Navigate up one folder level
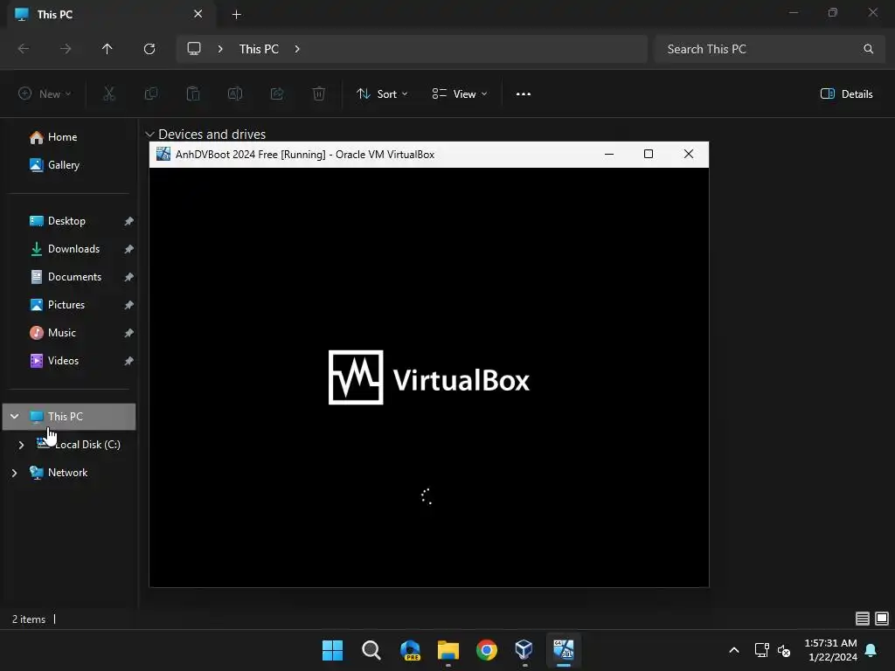 (108, 49)
